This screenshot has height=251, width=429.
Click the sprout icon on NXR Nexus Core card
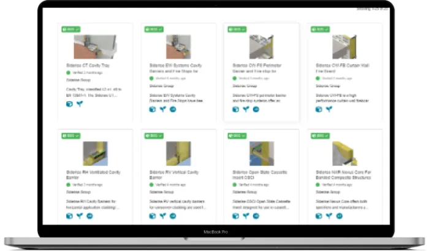[329, 216]
